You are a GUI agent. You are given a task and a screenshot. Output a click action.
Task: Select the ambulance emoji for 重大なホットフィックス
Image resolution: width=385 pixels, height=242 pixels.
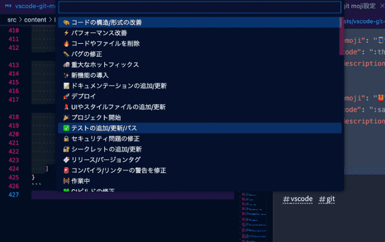coord(66,65)
